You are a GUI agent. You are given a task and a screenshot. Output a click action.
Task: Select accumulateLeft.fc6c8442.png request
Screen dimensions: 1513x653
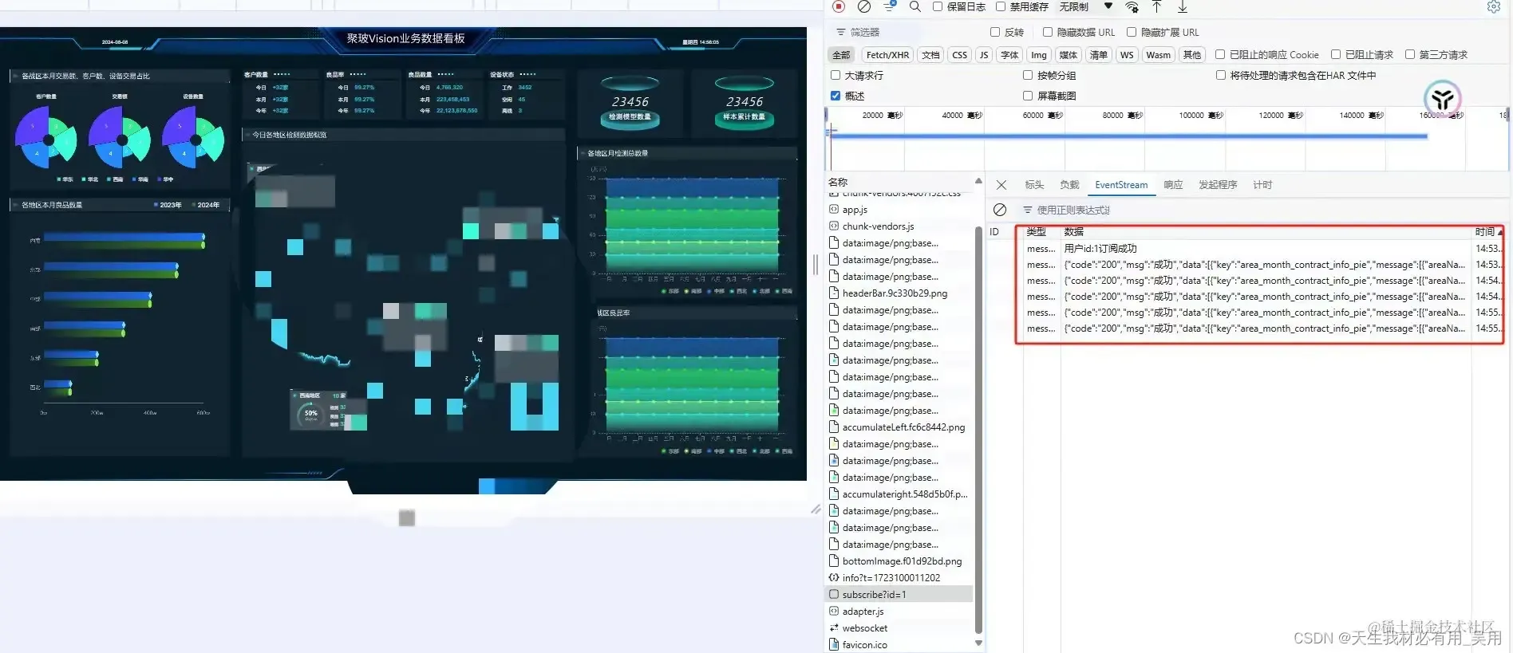pyautogui.click(x=899, y=427)
